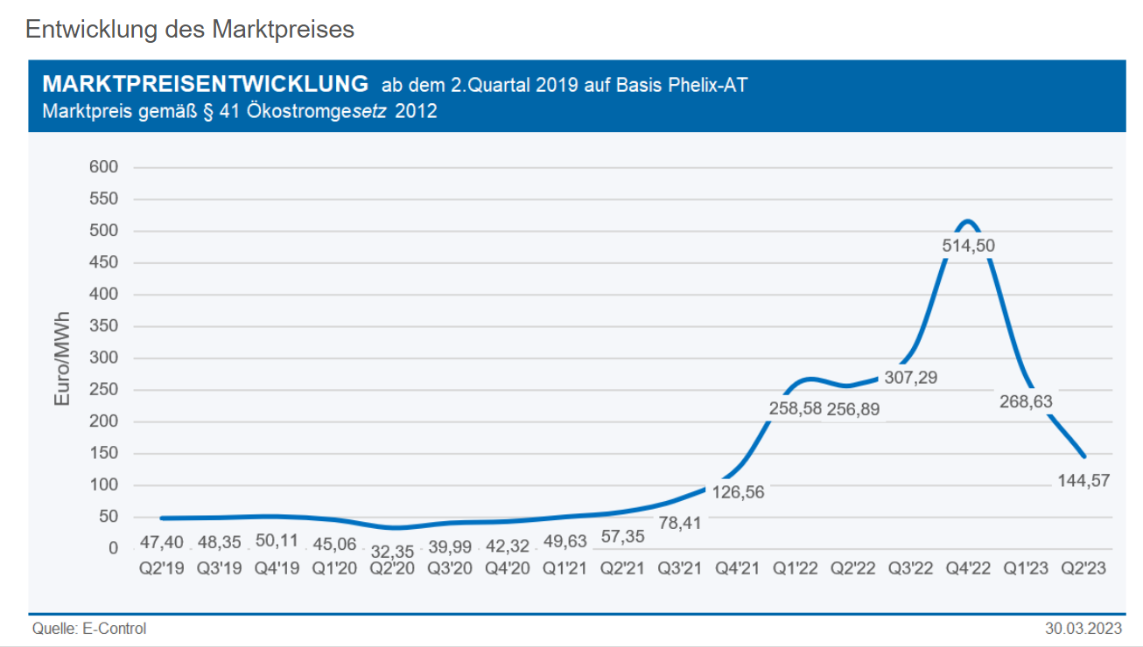The width and height of the screenshot is (1143, 647).
Task: Click the data label 256,89
Action: (853, 409)
